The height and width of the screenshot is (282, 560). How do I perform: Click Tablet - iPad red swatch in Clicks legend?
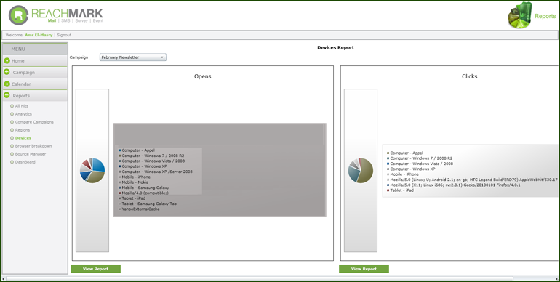[x=388, y=190]
